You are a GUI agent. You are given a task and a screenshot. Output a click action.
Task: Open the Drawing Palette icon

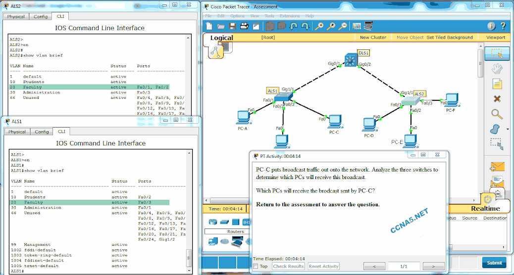click(x=357, y=26)
